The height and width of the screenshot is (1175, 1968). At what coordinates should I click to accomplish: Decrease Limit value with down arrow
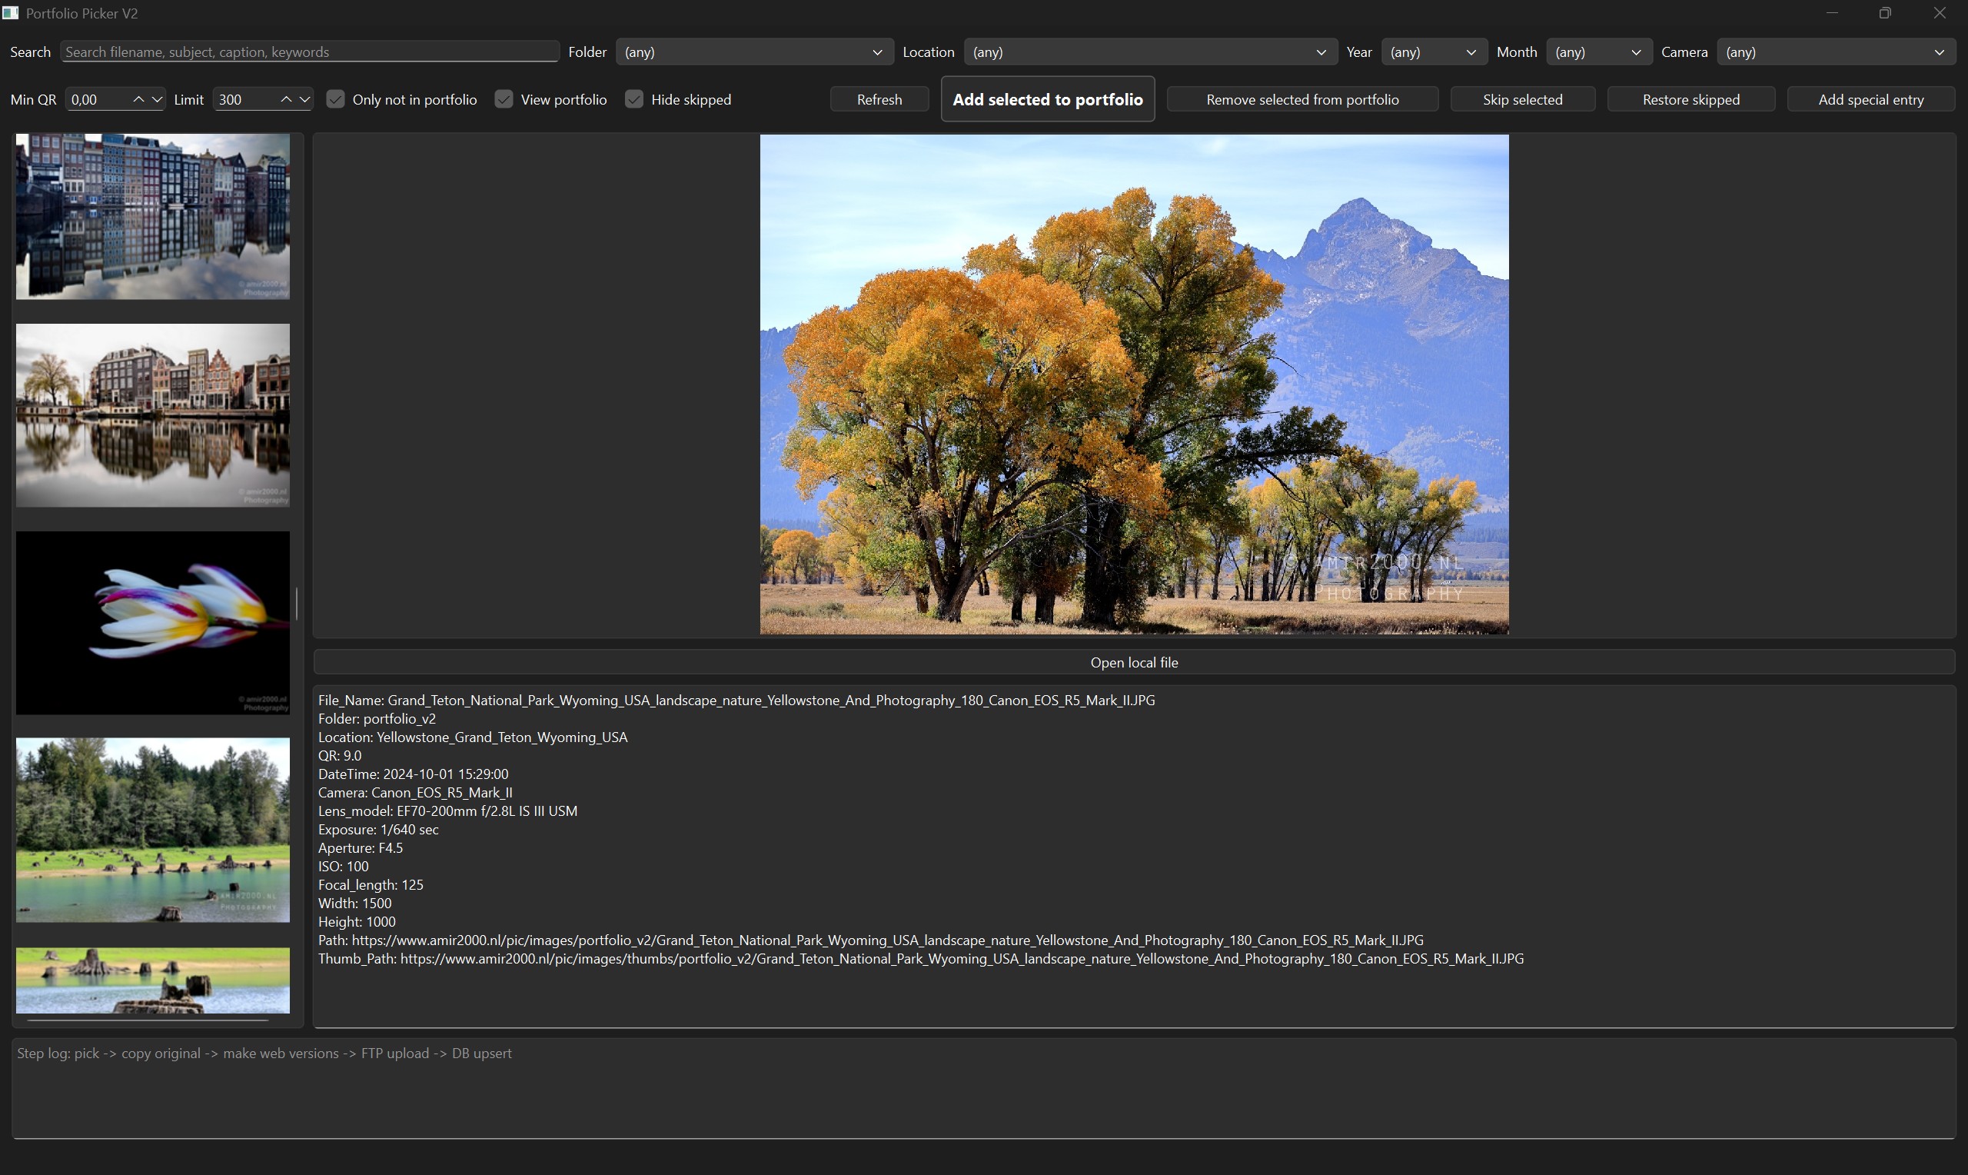(x=304, y=100)
